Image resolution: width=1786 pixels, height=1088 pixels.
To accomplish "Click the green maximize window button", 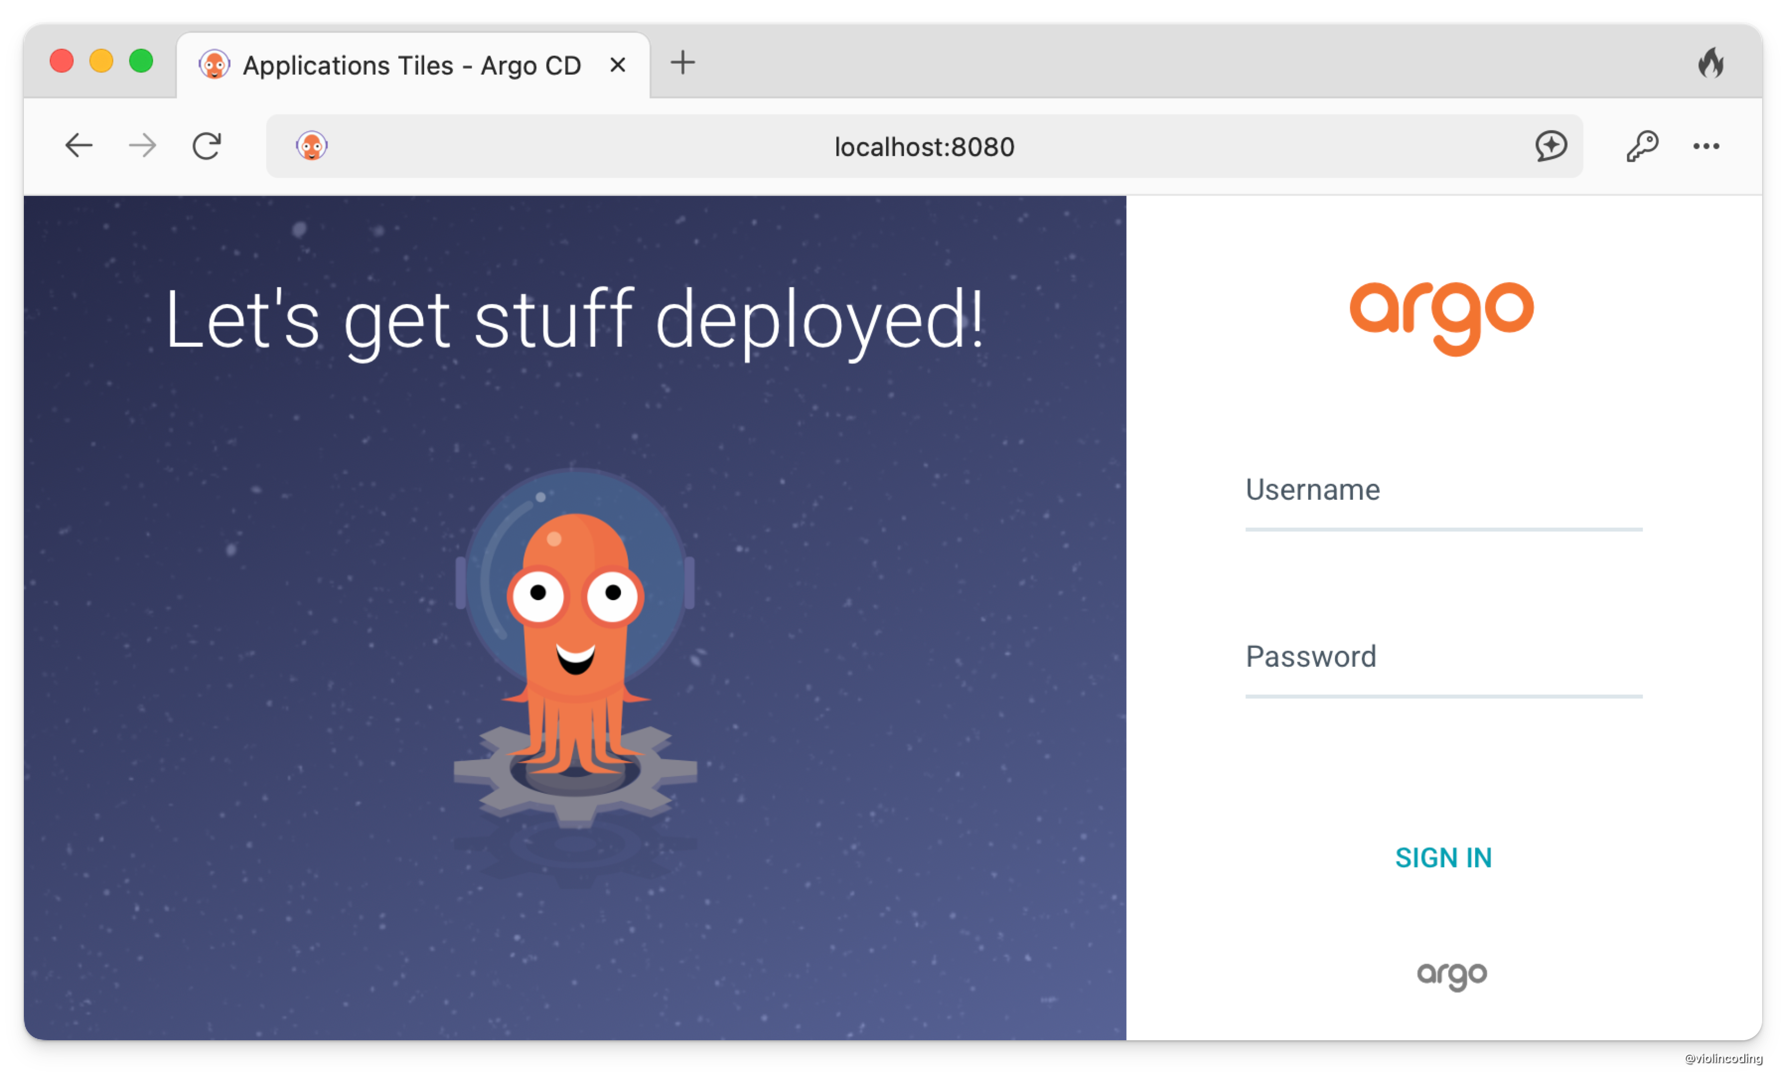I will click(x=141, y=61).
